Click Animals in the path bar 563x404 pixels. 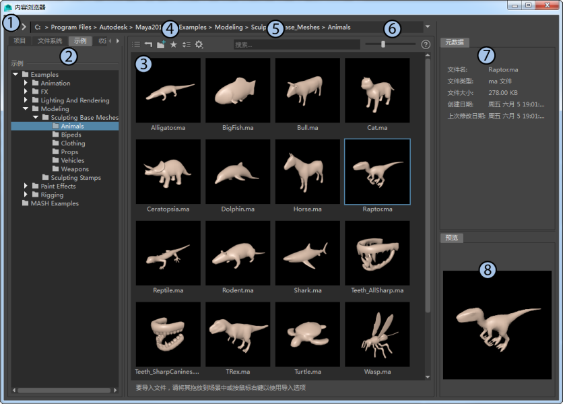[339, 27]
